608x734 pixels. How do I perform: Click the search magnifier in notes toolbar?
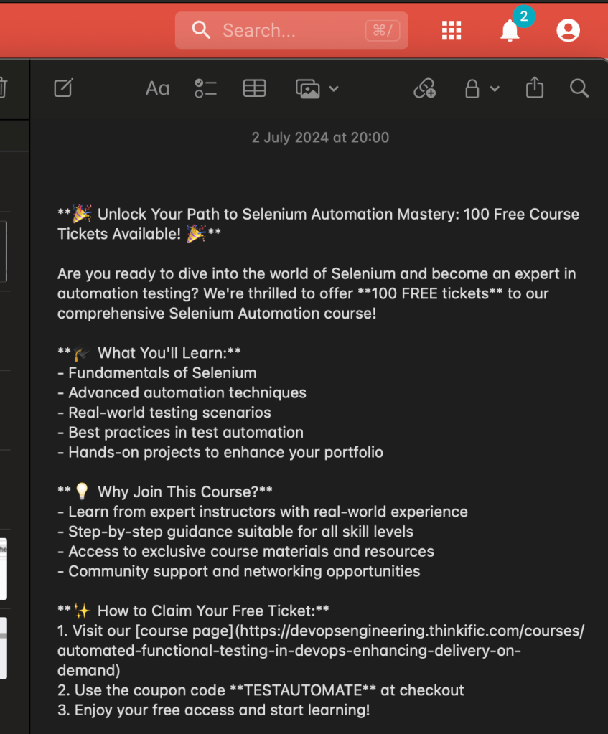click(579, 88)
